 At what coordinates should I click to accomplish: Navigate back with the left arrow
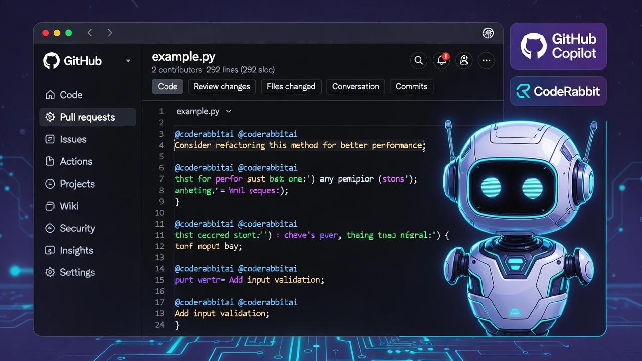coord(90,32)
